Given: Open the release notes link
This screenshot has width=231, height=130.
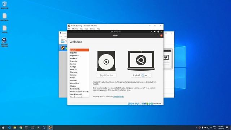Looking at the screenshot, I should (x=118, y=96).
